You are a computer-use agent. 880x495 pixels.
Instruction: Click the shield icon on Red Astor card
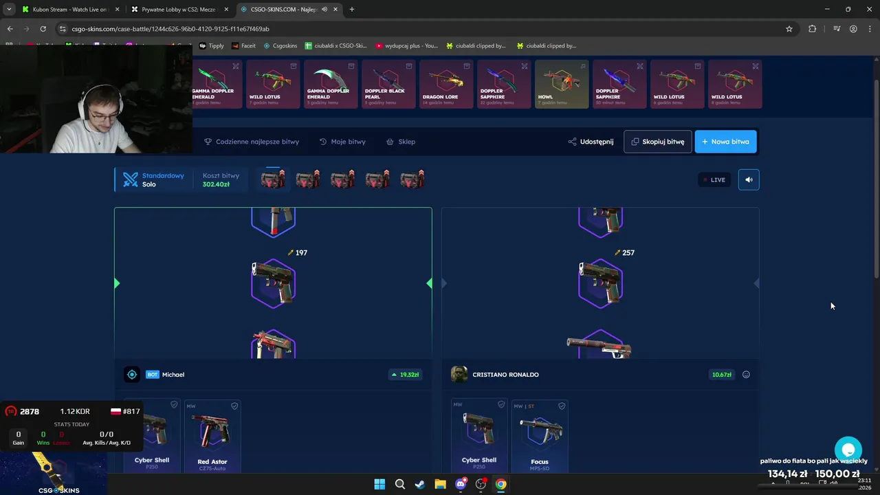(234, 406)
